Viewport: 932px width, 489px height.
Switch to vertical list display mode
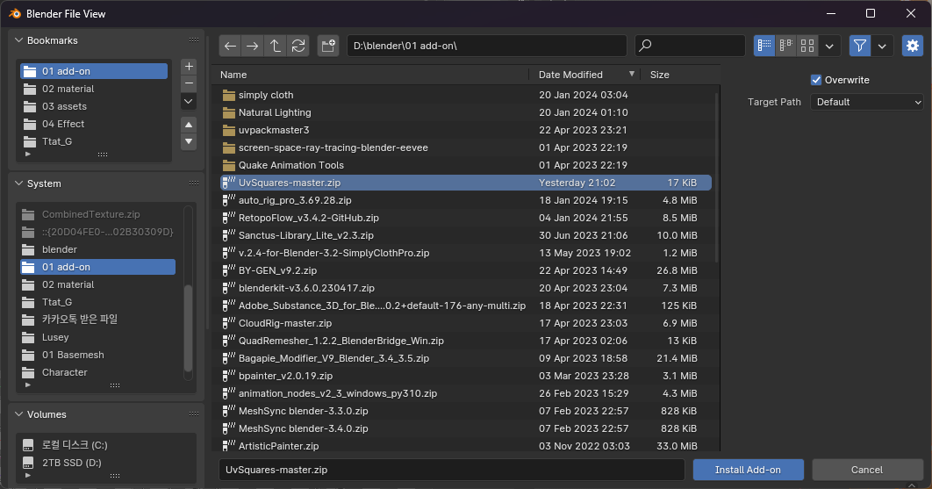[x=764, y=46]
